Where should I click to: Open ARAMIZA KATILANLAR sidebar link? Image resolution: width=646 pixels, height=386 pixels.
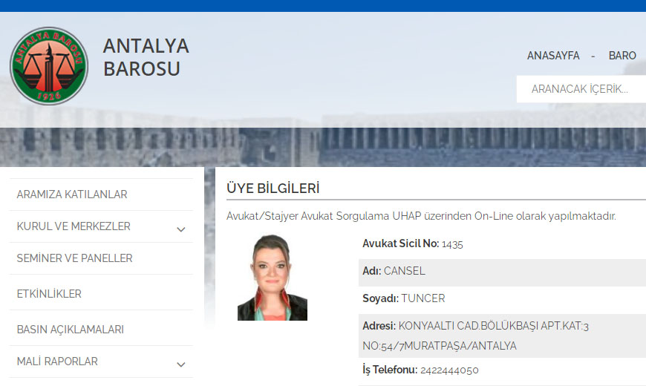(x=72, y=194)
